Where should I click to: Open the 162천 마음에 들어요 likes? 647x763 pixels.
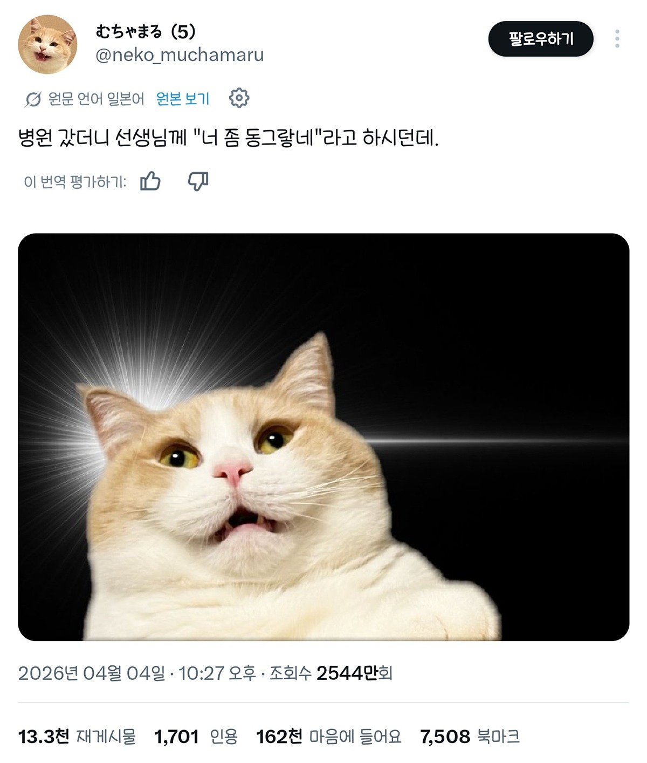click(x=329, y=736)
